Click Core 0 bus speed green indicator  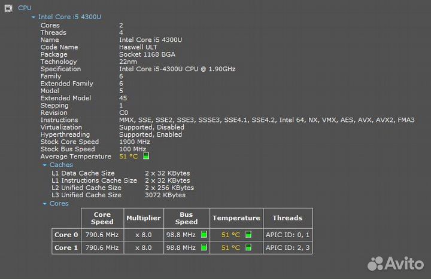(204, 235)
